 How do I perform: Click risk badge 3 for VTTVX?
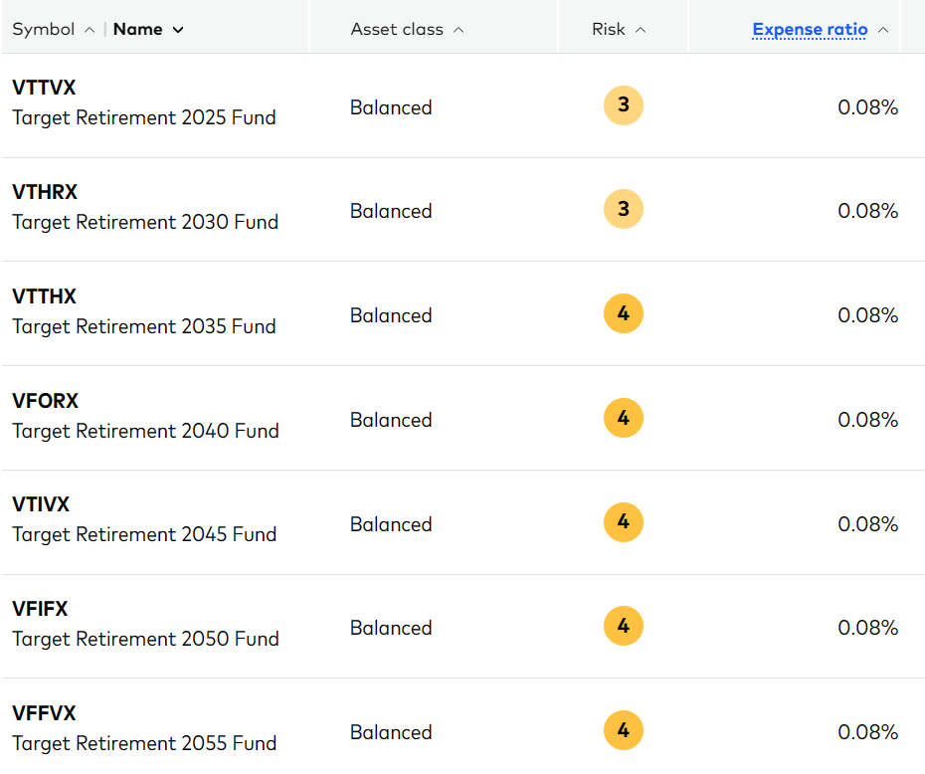tap(624, 105)
